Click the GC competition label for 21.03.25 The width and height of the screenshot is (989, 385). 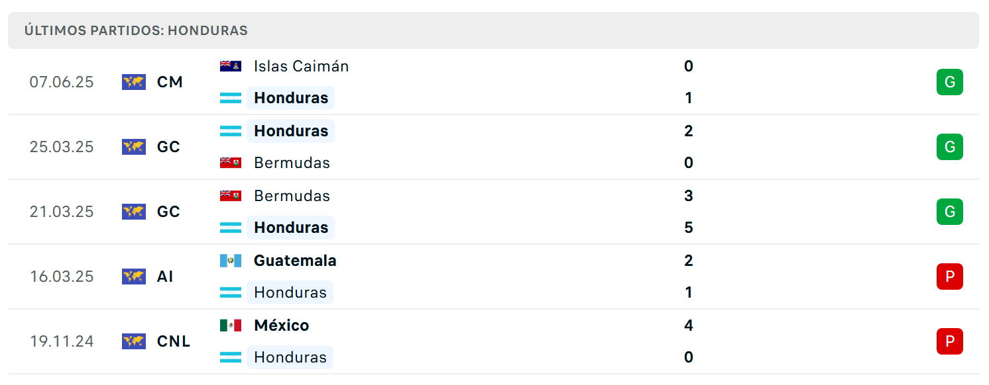[x=168, y=212]
